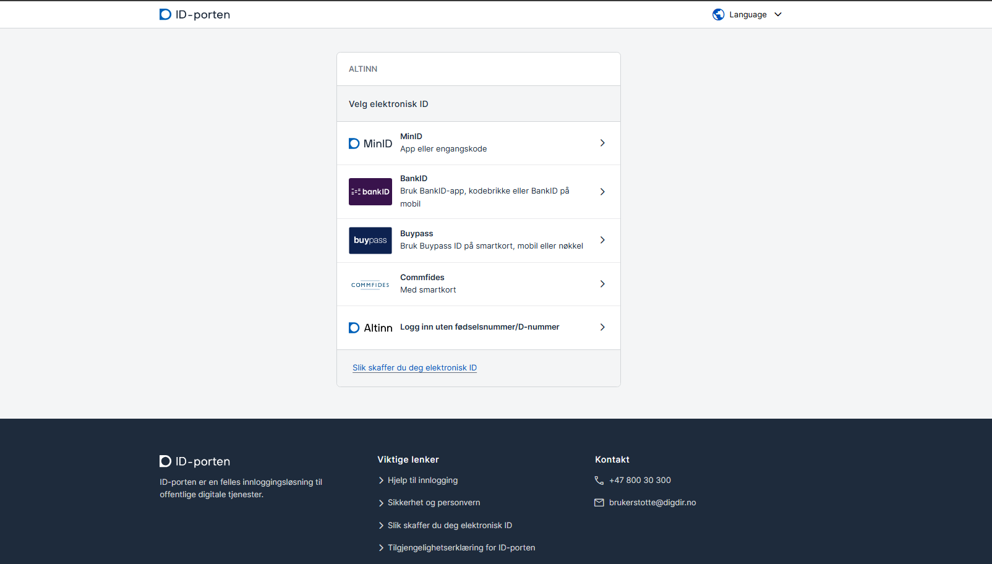The image size is (992, 564).
Task: Click the ID-porten logo in the header
Action: pos(194,14)
